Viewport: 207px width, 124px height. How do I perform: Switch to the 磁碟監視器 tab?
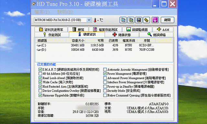click(137, 29)
